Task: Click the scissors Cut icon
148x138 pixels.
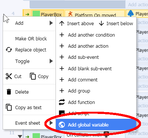Action: [9, 76]
